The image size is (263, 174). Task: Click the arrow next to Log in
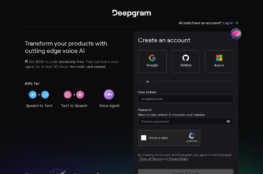pyautogui.click(x=236, y=23)
